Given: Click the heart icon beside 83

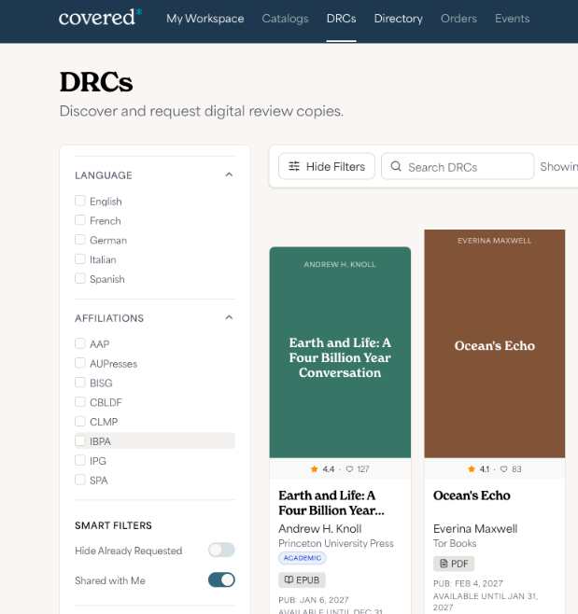Looking at the screenshot, I should point(504,469).
